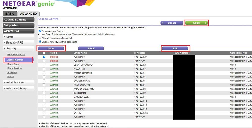Open the Block Sites link
Screen dimensions: 252x128
13,64
